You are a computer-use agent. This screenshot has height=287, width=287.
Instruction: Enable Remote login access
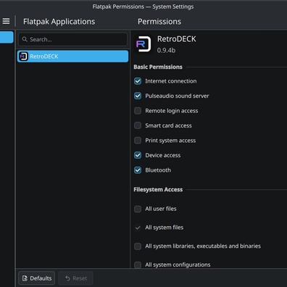point(138,111)
